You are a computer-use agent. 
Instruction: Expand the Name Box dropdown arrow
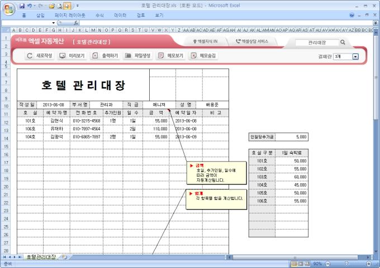coord(53,23)
